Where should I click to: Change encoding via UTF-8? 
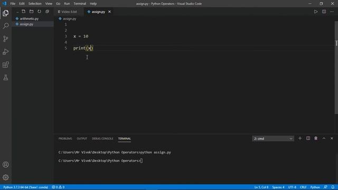pos(292,187)
